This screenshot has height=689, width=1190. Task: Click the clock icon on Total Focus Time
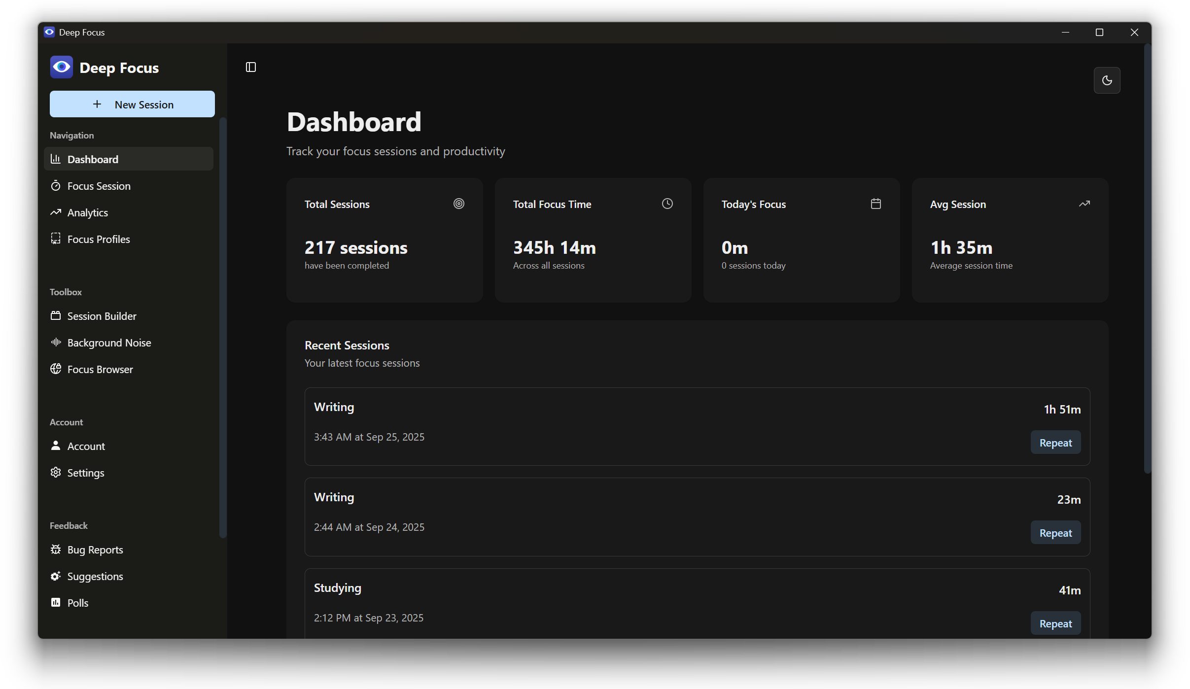[667, 204]
